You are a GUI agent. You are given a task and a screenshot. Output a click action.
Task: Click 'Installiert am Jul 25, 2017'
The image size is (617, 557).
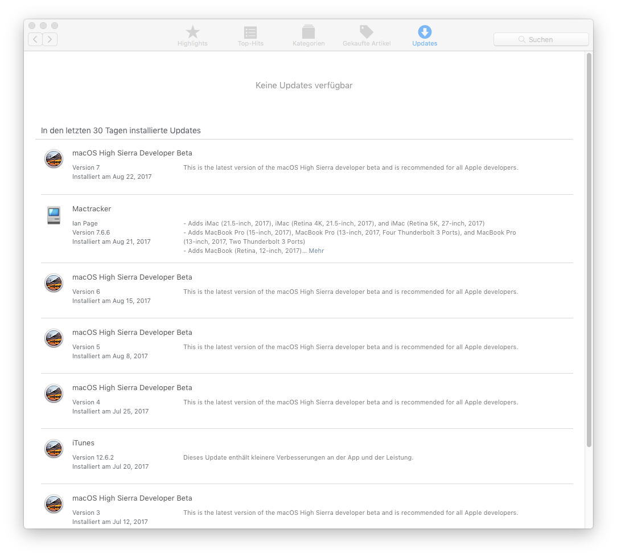(110, 411)
